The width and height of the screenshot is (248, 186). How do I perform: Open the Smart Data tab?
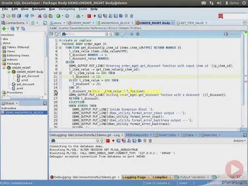(167, 135)
